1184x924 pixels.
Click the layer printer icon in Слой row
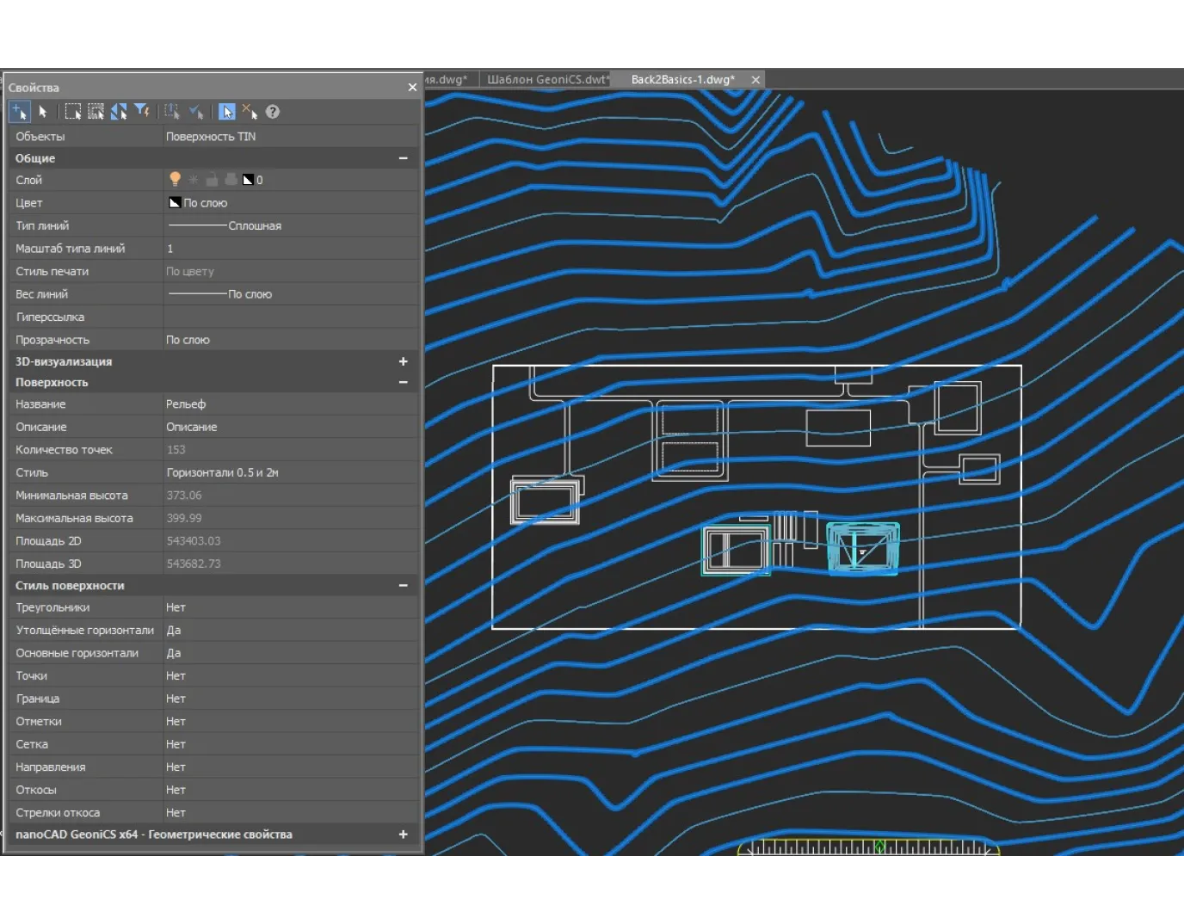pyautogui.click(x=231, y=180)
